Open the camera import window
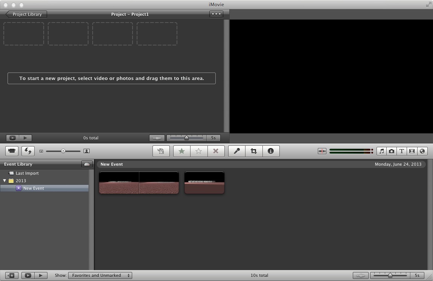Image resolution: width=433 pixels, height=281 pixels. (12, 151)
